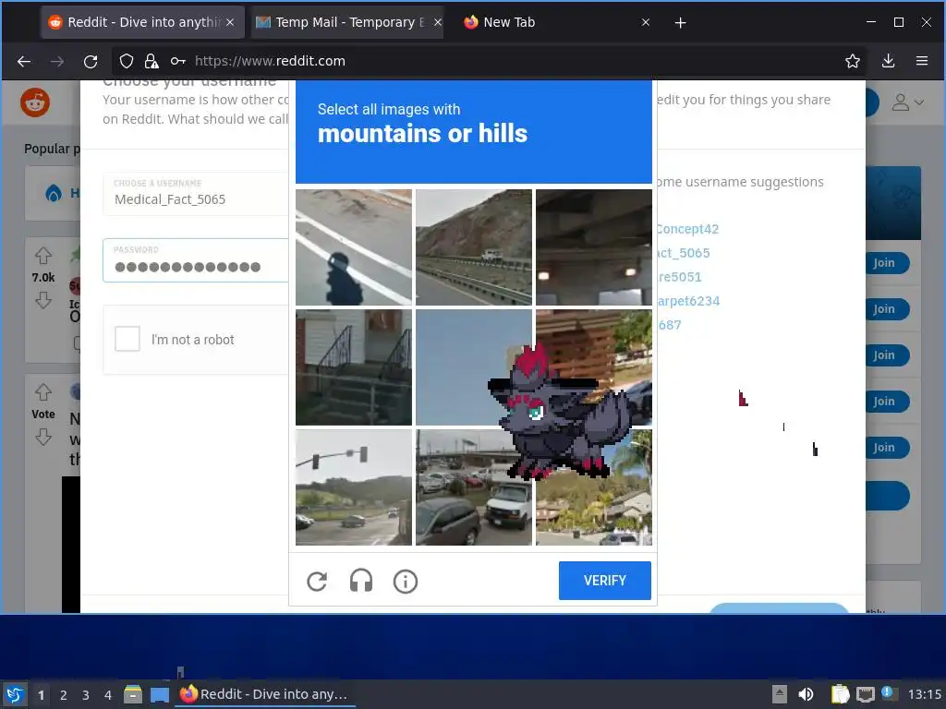Open the network tray icon
946x709 pixels.
(x=866, y=694)
